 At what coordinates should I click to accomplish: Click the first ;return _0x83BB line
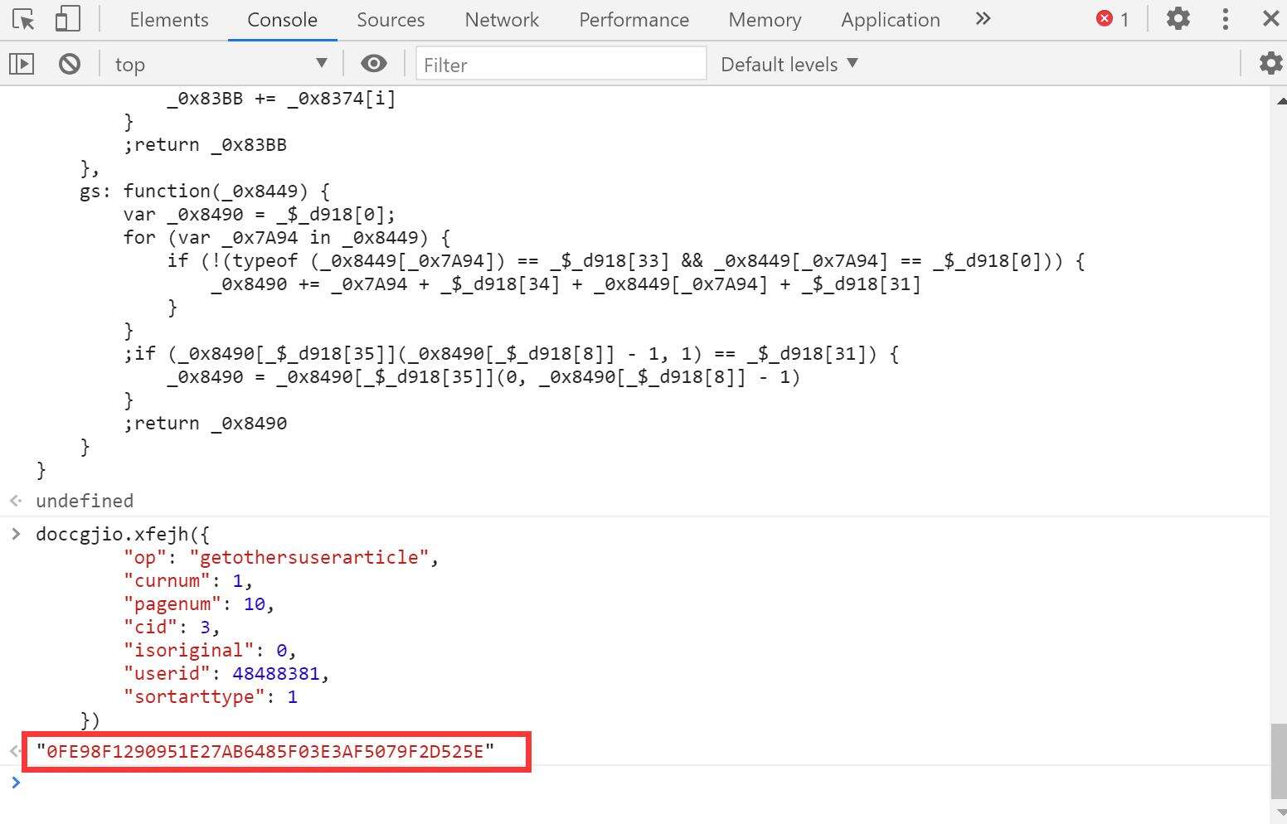[x=205, y=144]
